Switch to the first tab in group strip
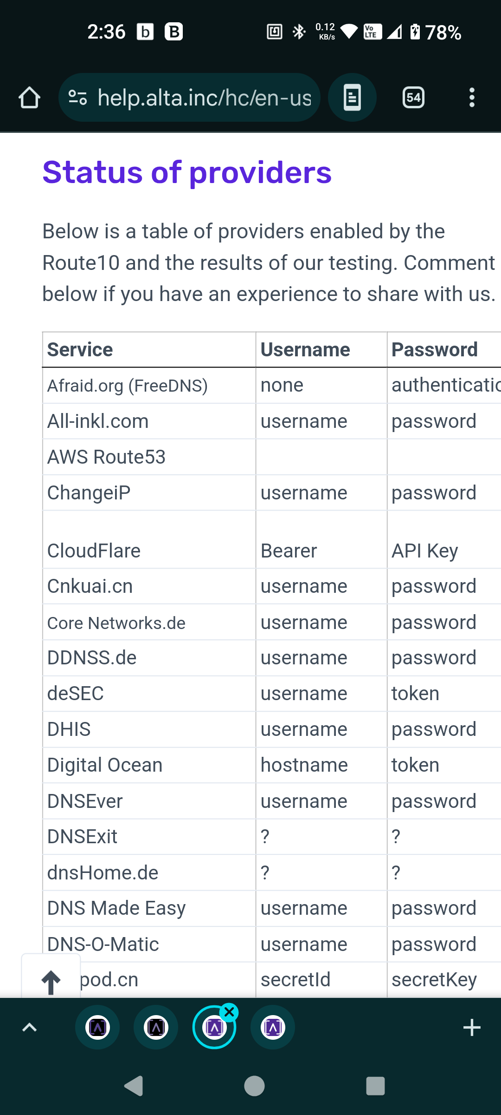Screen dimensions: 501x1115 97,1027
